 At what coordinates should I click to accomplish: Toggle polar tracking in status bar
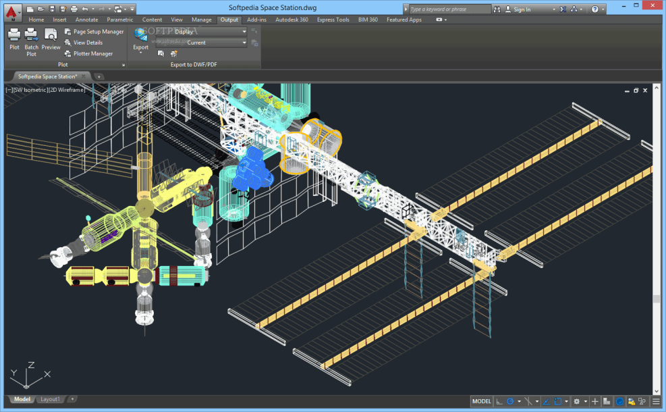(510, 401)
